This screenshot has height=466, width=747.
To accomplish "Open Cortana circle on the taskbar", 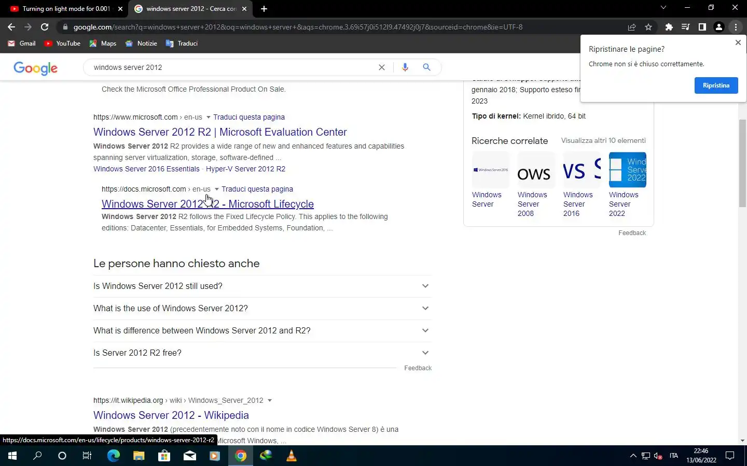I will [x=62, y=456].
